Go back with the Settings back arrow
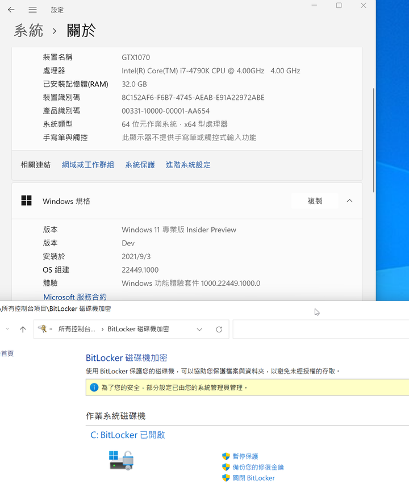 click(11, 10)
